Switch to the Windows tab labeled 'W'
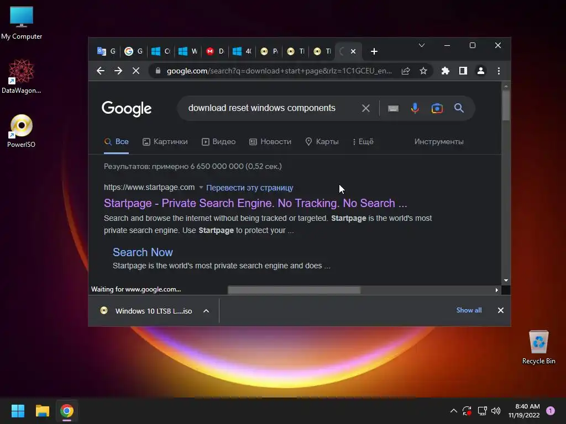 [188, 51]
